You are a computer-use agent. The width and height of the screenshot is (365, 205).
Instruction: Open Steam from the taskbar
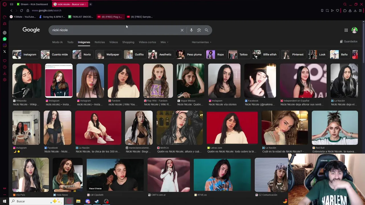click(x=97, y=201)
